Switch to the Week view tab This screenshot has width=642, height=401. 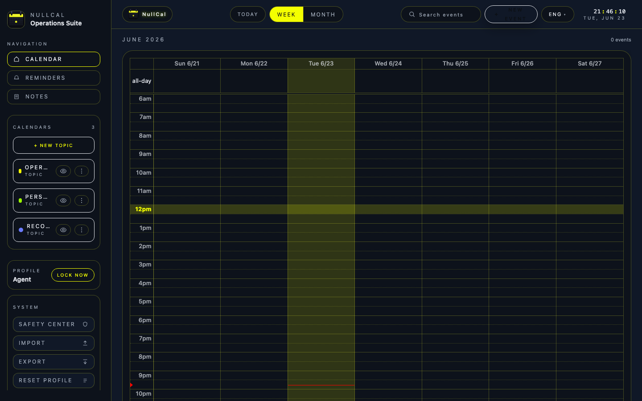point(286,14)
